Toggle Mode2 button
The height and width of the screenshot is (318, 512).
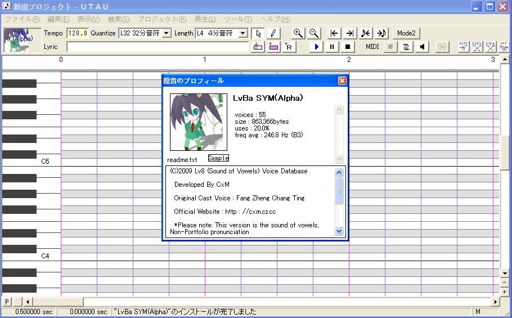coord(406,33)
